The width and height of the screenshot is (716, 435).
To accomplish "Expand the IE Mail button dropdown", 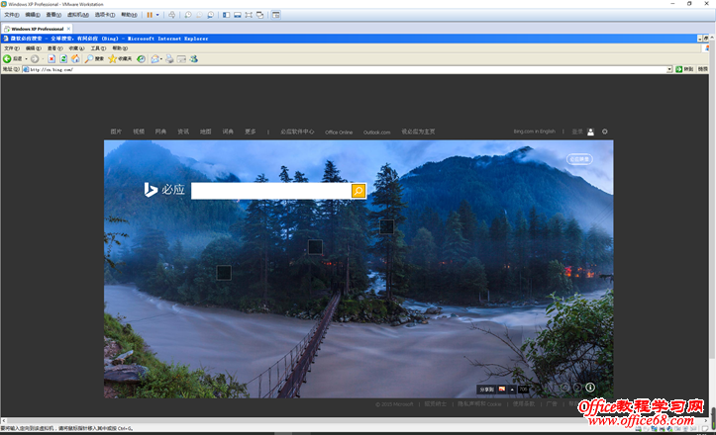I will pyautogui.click(x=159, y=58).
